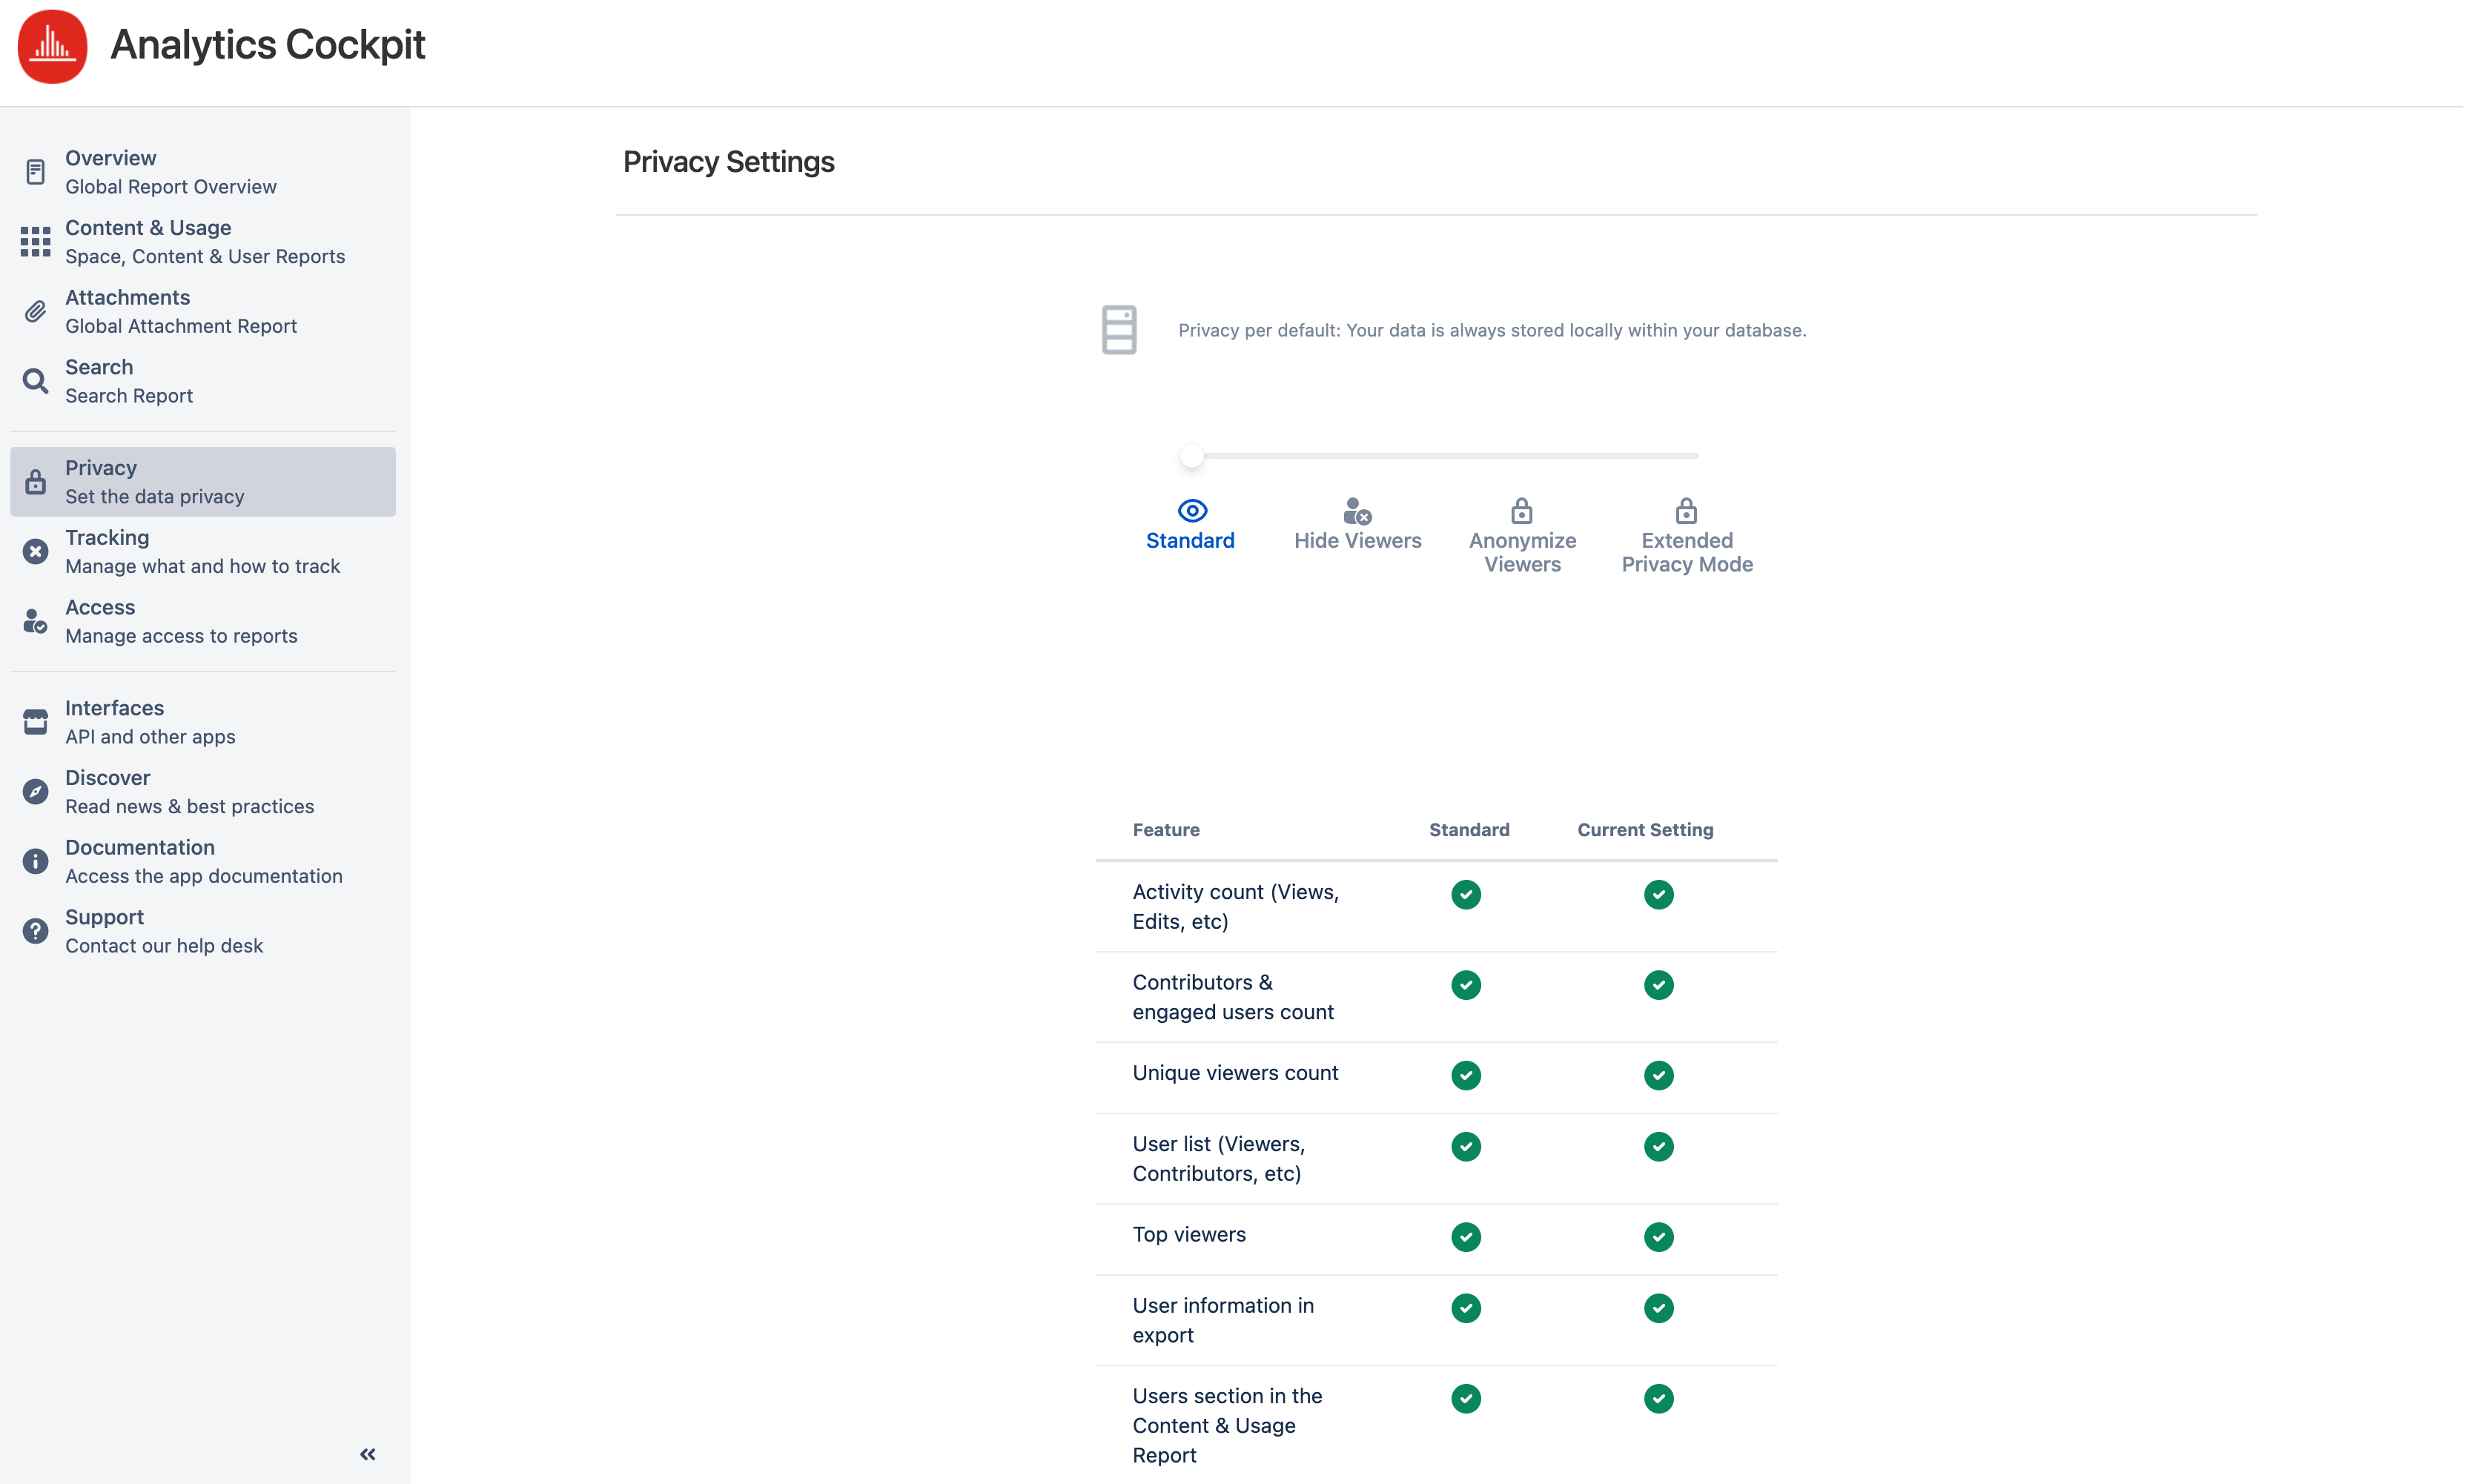Collapse the left sidebar
Screen dimensions: 2485x1484
(367, 1454)
